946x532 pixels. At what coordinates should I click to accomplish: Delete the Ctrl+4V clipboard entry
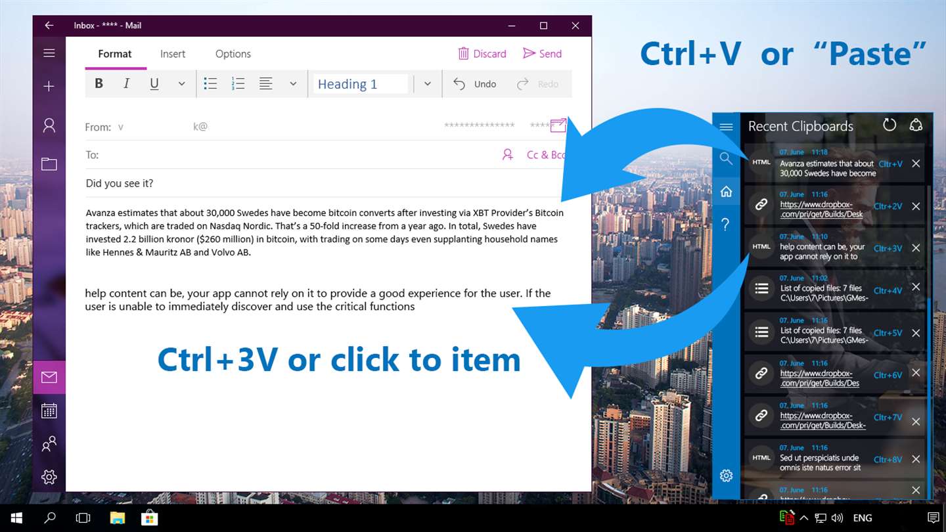(x=916, y=287)
